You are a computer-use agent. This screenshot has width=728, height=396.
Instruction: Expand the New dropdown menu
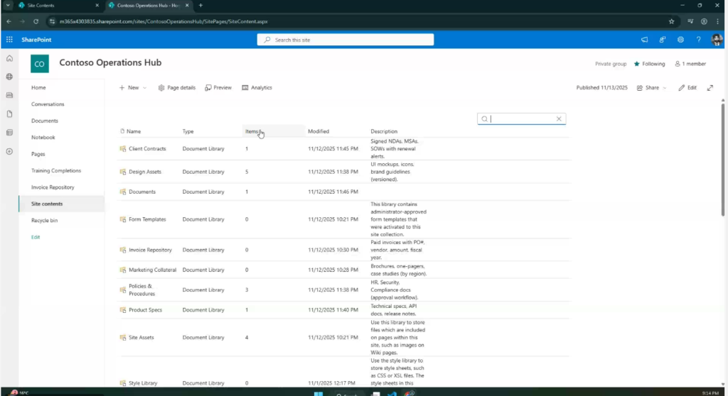(133, 88)
